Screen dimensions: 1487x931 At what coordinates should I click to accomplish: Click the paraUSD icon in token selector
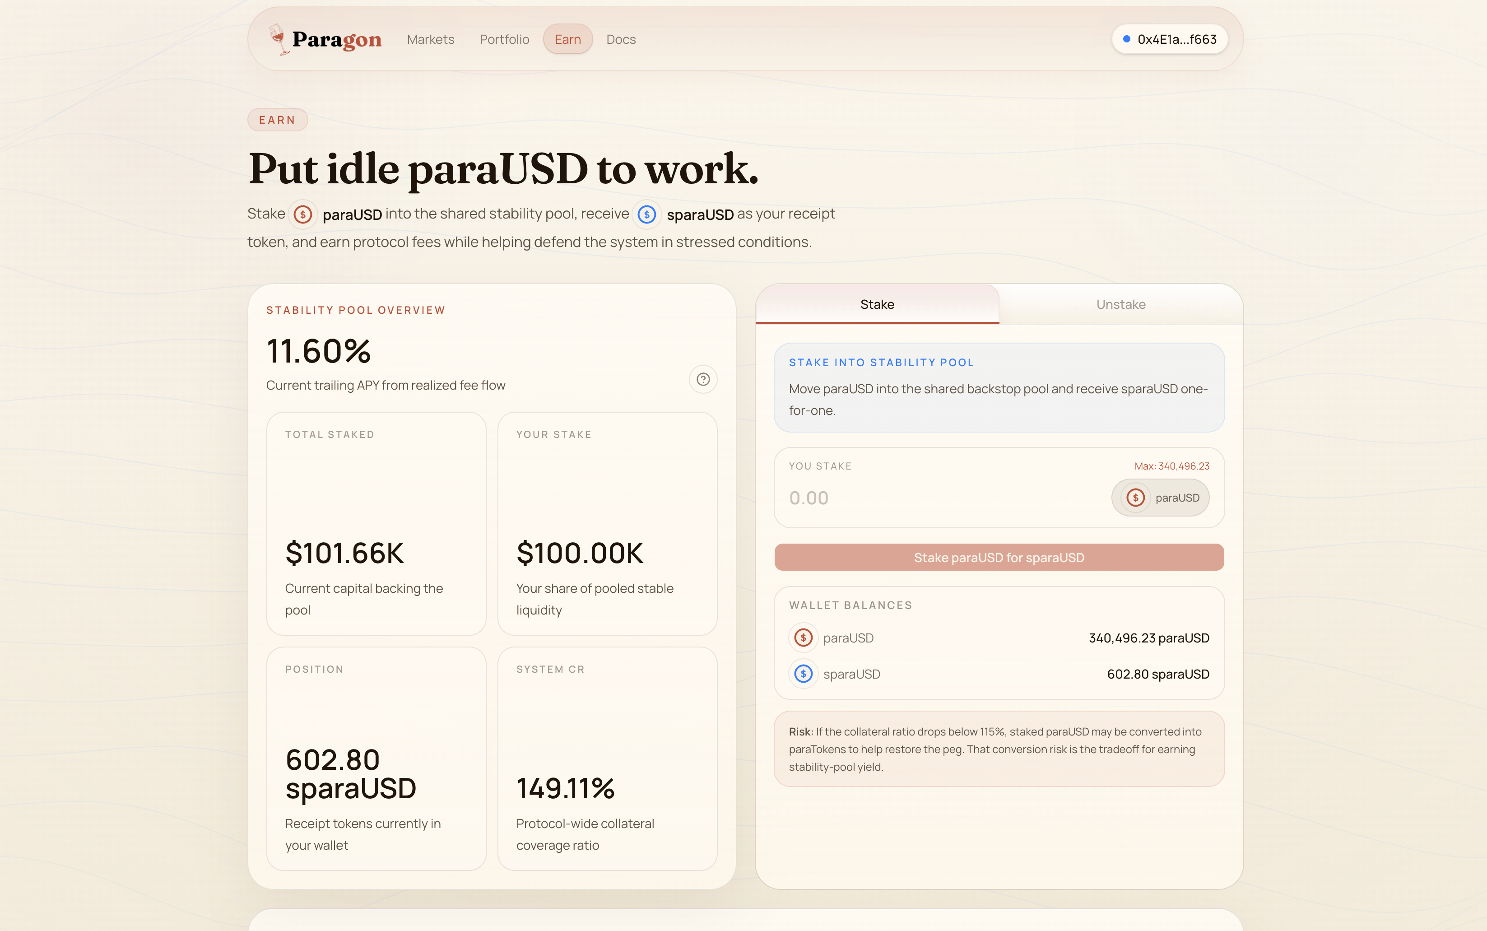[1135, 498]
